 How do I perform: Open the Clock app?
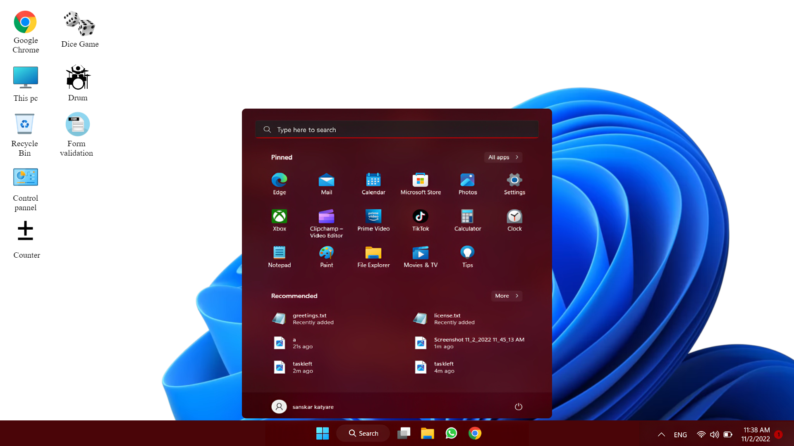[514, 219]
